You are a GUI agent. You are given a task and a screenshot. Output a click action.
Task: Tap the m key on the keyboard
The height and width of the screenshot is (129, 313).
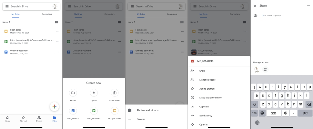(301, 104)
